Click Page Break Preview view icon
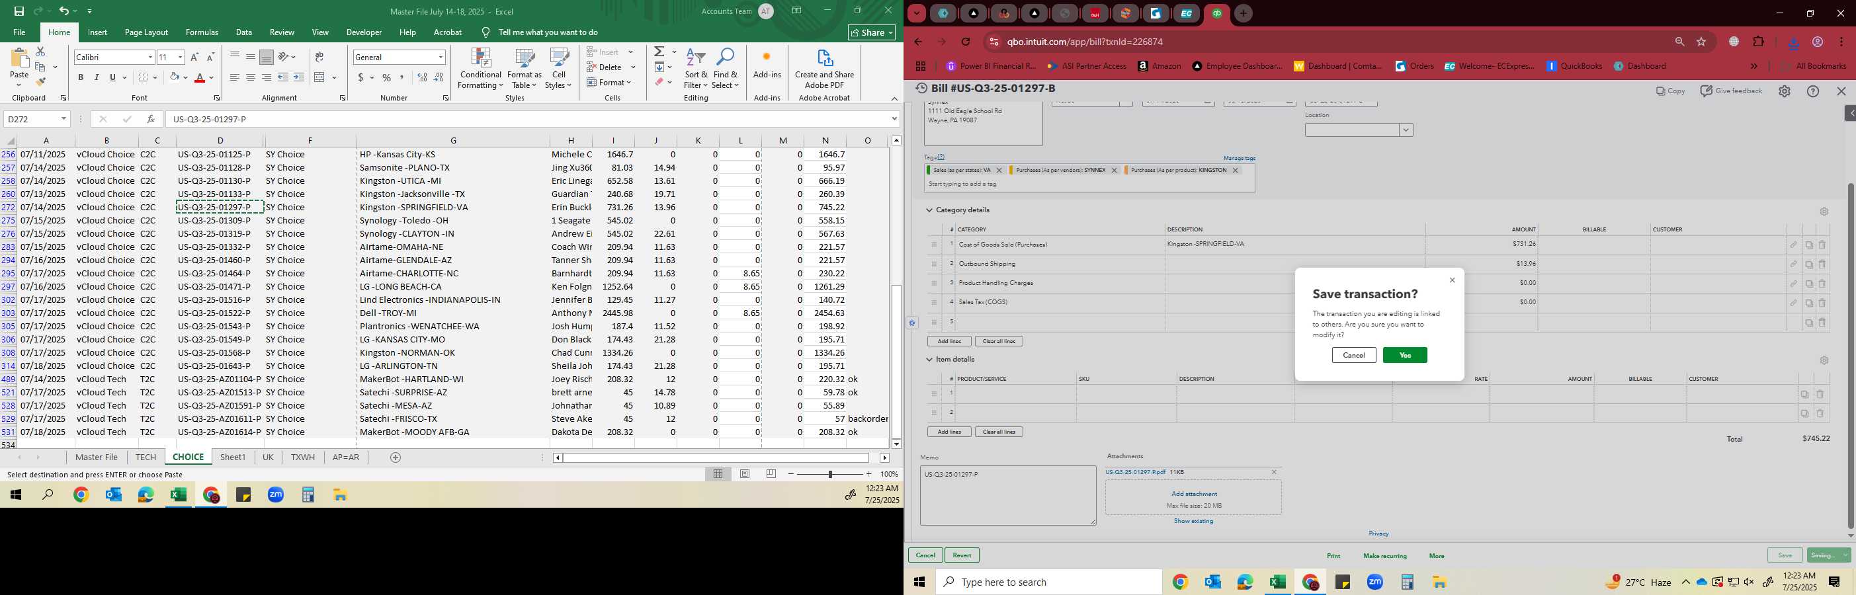 [771, 474]
